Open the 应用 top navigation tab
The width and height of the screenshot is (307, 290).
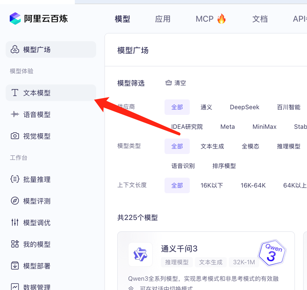click(163, 19)
